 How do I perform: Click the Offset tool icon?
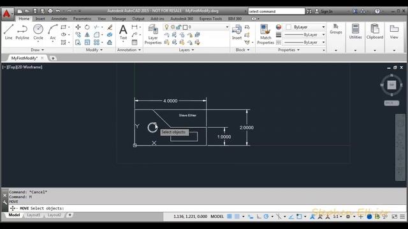tap(110, 43)
